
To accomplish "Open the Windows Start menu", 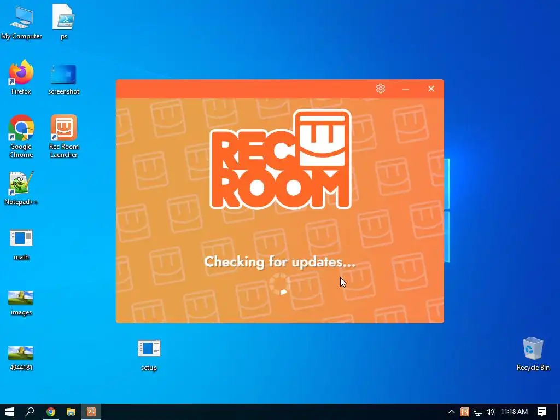I will coord(10,412).
